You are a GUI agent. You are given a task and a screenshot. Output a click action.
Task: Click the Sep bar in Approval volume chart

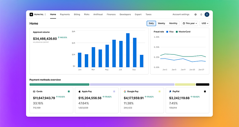[x=135, y=52]
